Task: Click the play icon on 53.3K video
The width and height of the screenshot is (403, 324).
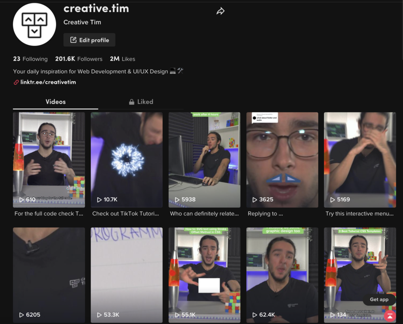Action: [99, 315]
